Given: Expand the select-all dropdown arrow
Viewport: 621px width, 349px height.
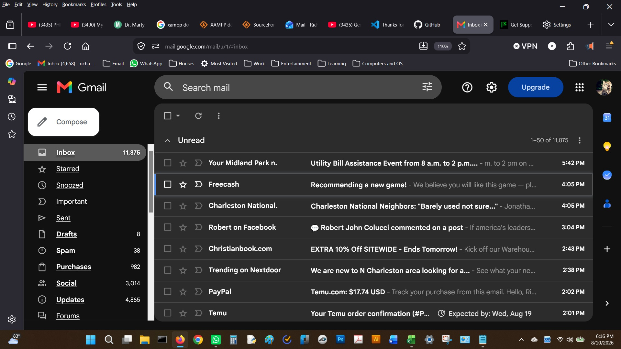Looking at the screenshot, I should tap(178, 116).
